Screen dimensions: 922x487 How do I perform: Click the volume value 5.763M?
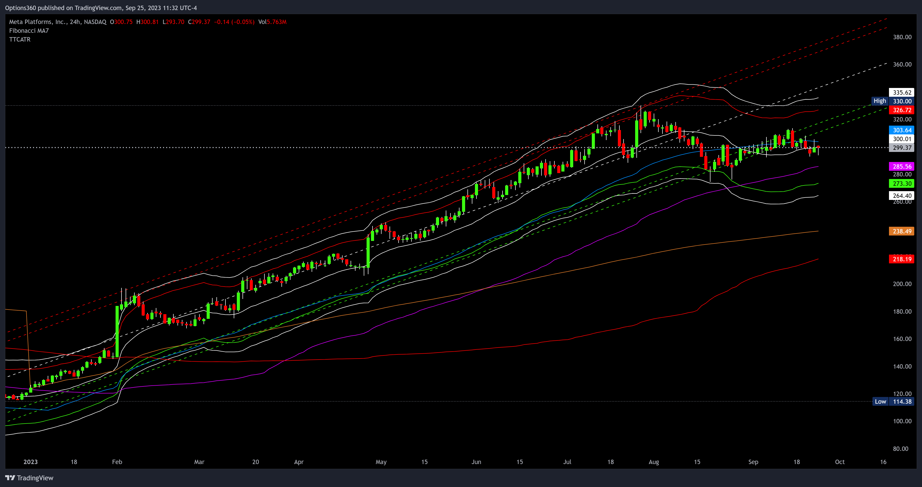277,22
